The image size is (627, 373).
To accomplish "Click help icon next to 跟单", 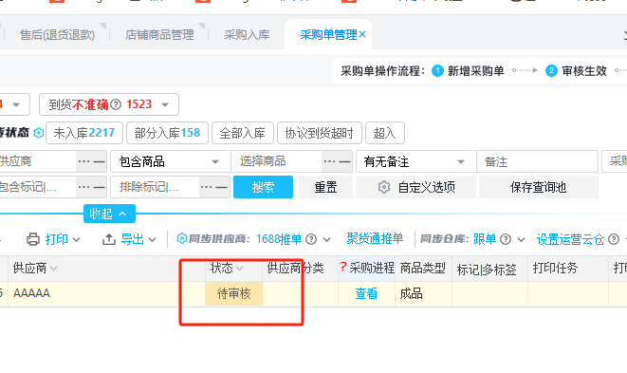I will point(506,239).
